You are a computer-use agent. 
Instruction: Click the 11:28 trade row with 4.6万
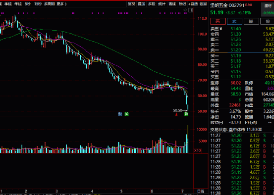pyautogui.click(x=242, y=172)
